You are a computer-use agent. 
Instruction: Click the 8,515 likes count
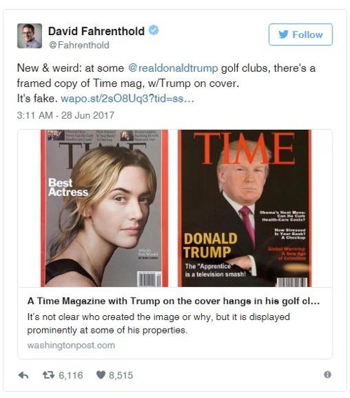[x=121, y=375]
